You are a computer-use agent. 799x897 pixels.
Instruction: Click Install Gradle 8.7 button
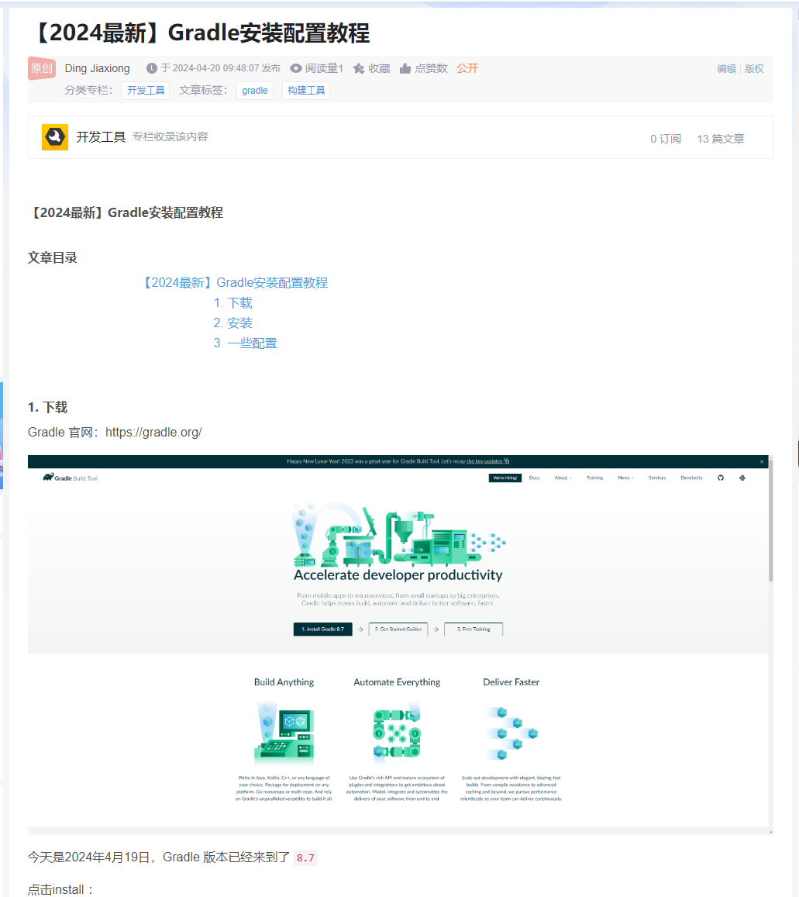coord(322,630)
